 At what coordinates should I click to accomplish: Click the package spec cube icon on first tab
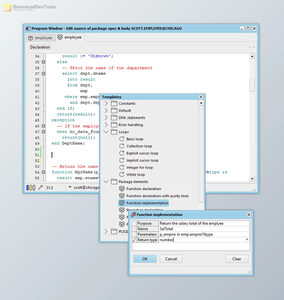31,38
